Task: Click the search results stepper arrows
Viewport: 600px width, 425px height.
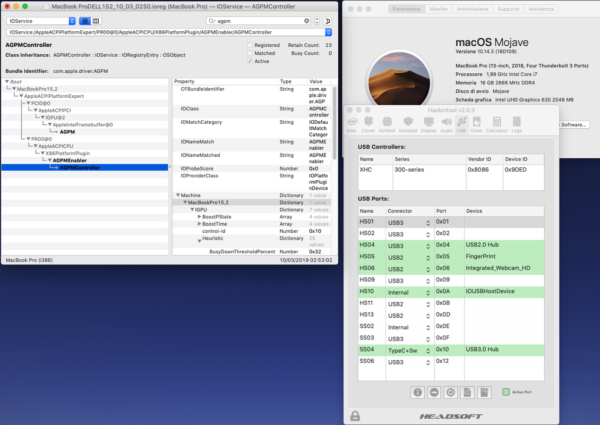Action: tap(317, 21)
